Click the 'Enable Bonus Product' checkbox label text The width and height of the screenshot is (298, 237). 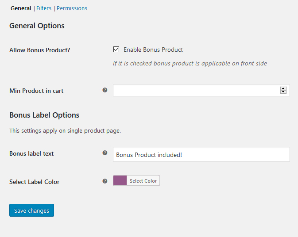coord(153,50)
